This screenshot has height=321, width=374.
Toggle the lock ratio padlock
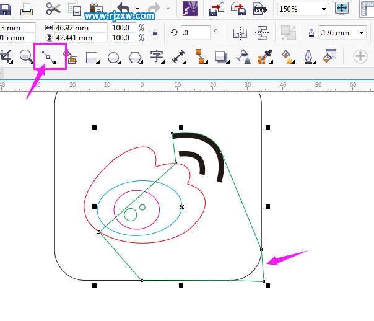point(154,32)
